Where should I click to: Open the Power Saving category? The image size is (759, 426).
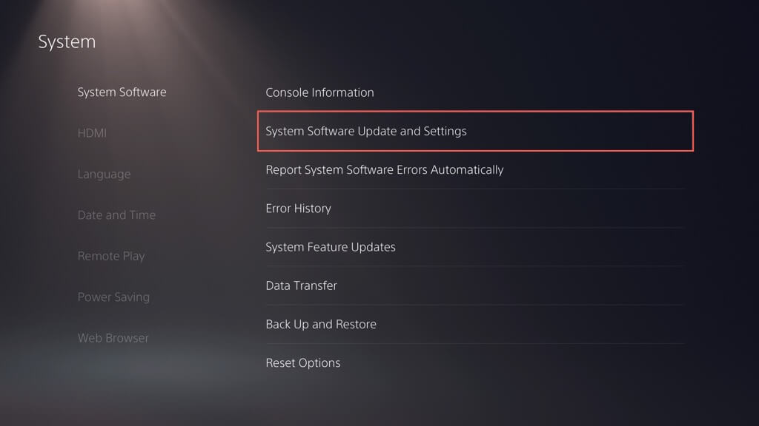[113, 297]
